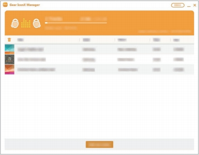Close the Gear IconX Manager window
The height and width of the screenshot is (155, 199).
[194, 5]
